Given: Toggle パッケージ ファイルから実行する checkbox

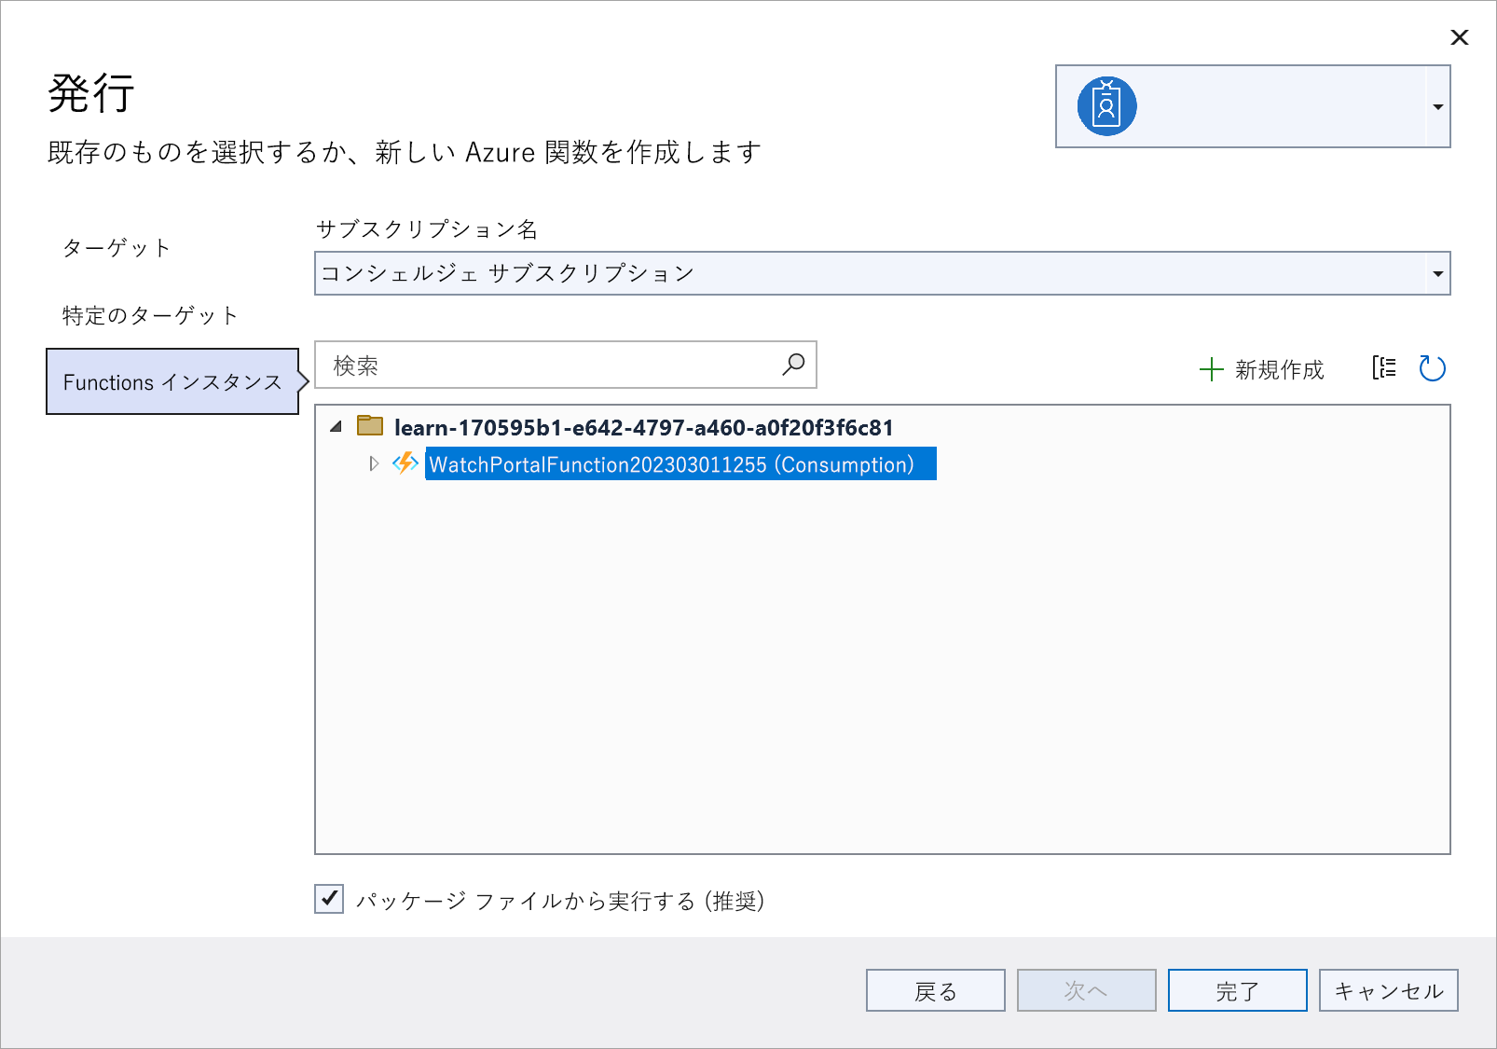Looking at the screenshot, I should [x=329, y=899].
